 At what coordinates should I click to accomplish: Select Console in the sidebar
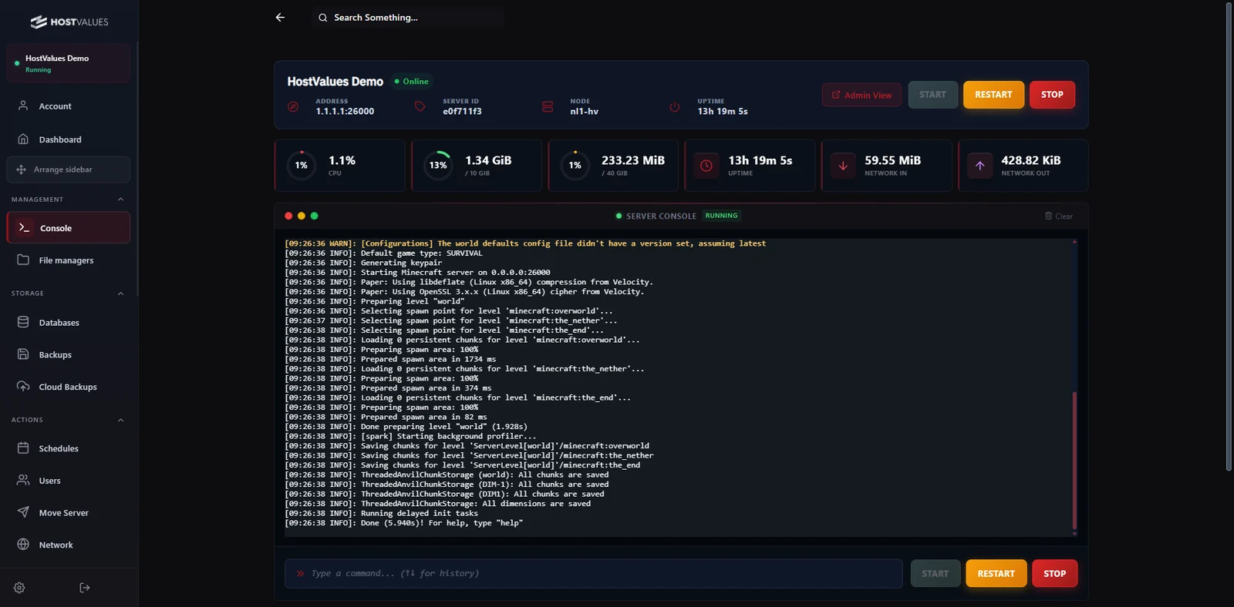point(68,228)
